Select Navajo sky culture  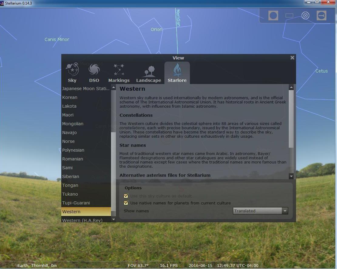coord(69,133)
